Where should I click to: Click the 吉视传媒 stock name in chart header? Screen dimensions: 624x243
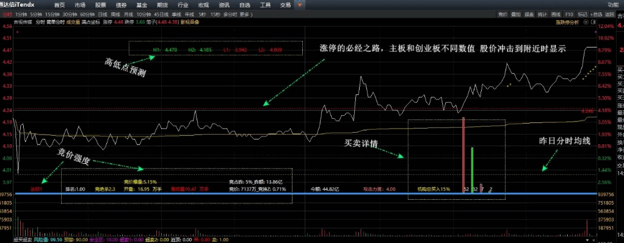pyautogui.click(x=23, y=23)
